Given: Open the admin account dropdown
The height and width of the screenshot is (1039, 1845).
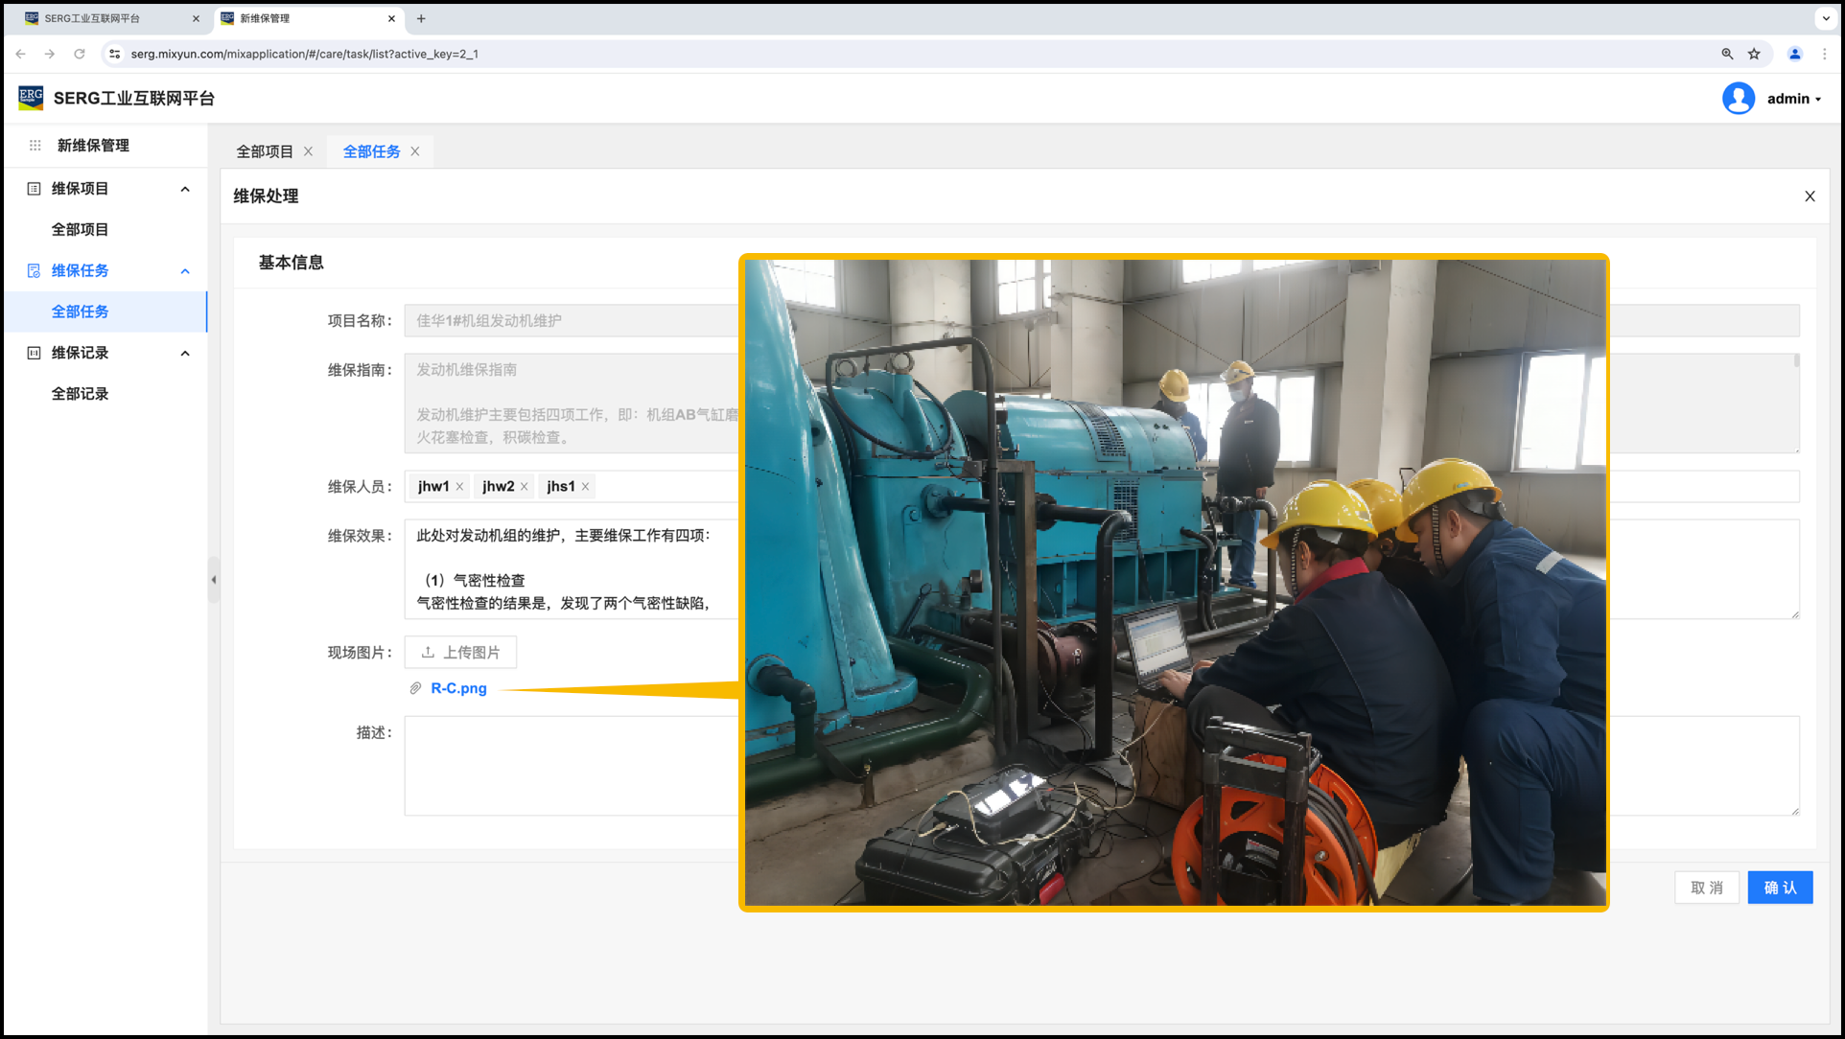Looking at the screenshot, I should pos(1793,99).
